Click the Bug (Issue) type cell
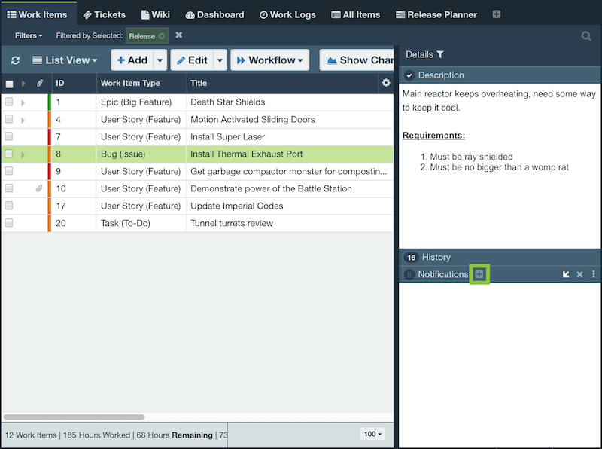Screen dimensions: 602x449 (123, 154)
